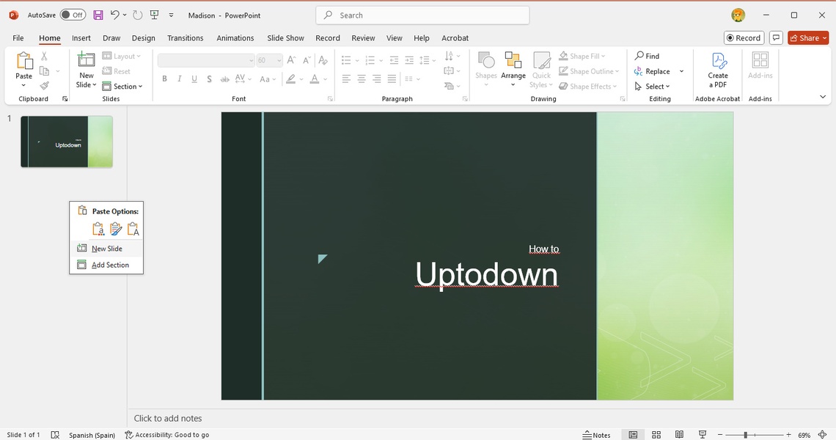This screenshot has width=836, height=440.
Task: Expand the Section dropdown
Action: pos(122,87)
